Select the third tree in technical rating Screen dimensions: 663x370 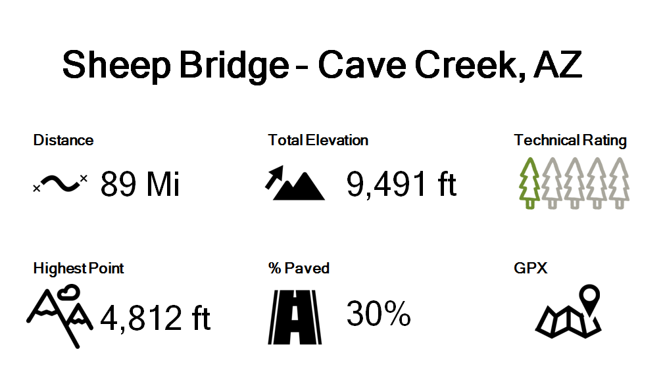[x=574, y=183]
